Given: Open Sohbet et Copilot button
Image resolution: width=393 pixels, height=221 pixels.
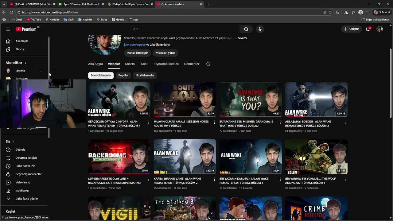Looking at the screenshot, I should coord(382,12).
